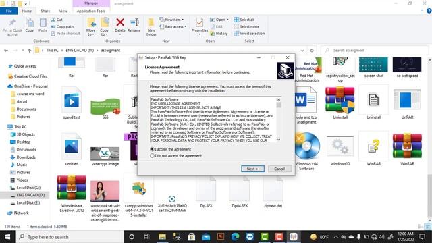Switch to the View ribbon tab

pyautogui.click(x=63, y=11)
